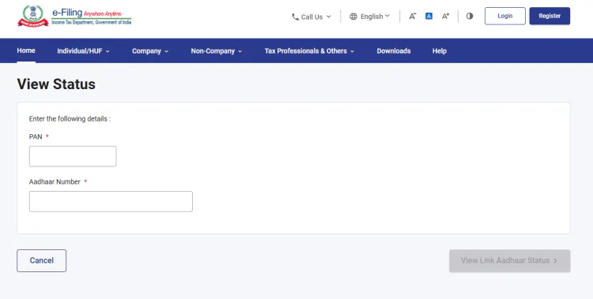Click the Aadhaar Number field label
The image size is (593, 299).
(x=55, y=182)
